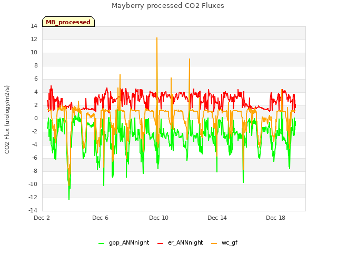337x253 pixels.
Task: Click the 10 y-axis tick label
Action: click(34, 53)
